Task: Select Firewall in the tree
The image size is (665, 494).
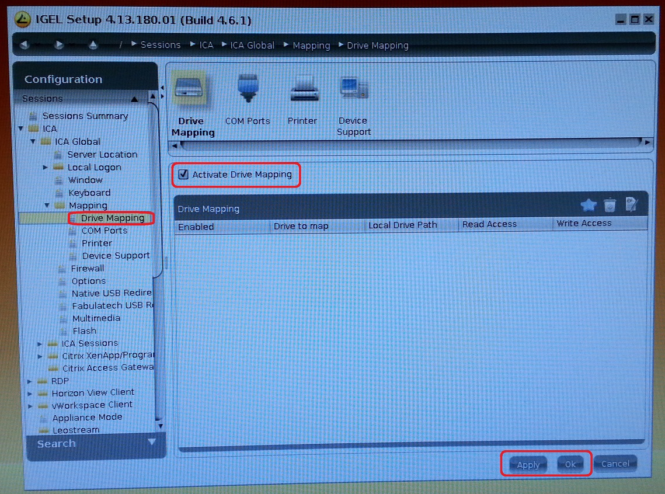Action: click(x=88, y=269)
